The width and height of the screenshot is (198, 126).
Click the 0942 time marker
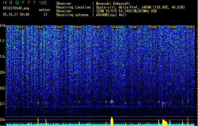(x=40, y=27)
